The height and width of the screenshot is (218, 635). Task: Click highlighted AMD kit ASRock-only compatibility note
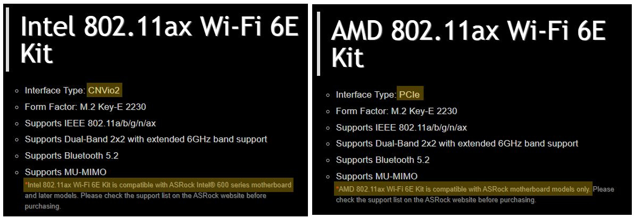click(463, 189)
